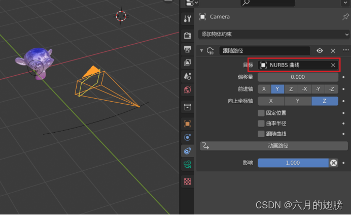The image size is (351, 215).
Task: Collapse the 跟随路径 constraint panel
Action: (x=201, y=51)
